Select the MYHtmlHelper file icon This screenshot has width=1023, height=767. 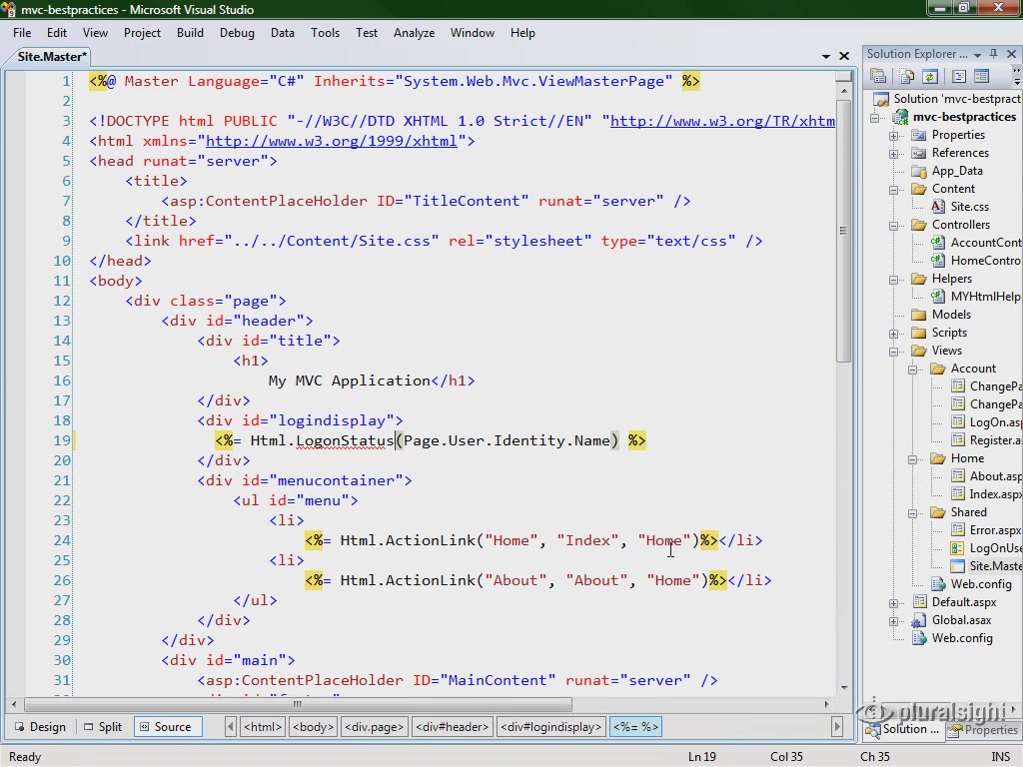[x=937, y=296]
